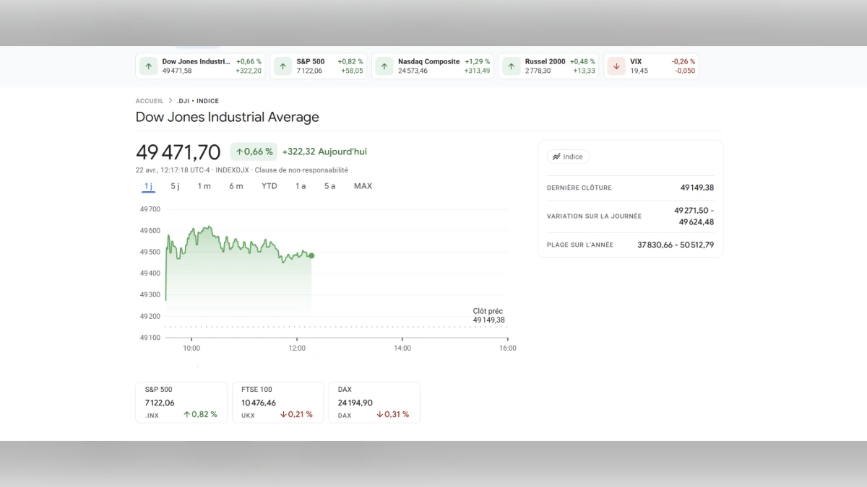This screenshot has width=867, height=487.
Task: Select the YTD chart range tab
Action: pos(269,185)
